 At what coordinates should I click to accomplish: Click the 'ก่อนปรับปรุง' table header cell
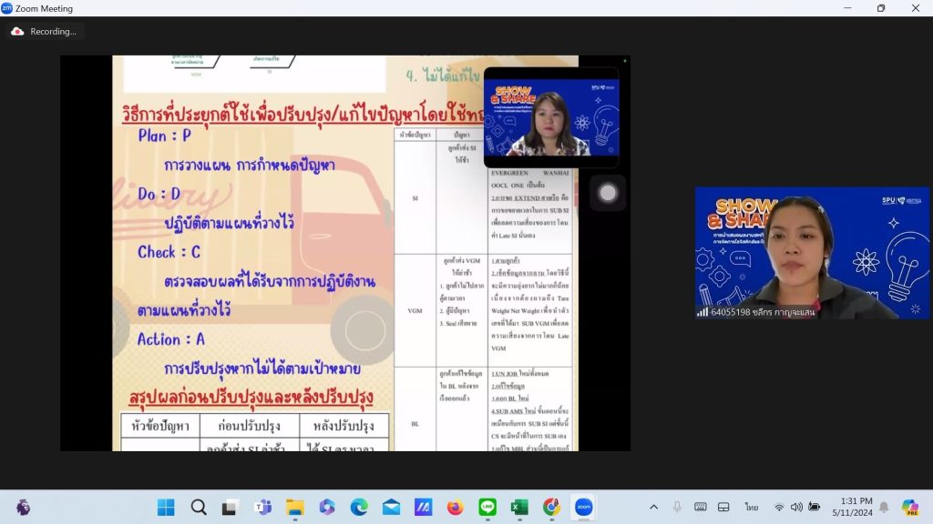(250, 426)
